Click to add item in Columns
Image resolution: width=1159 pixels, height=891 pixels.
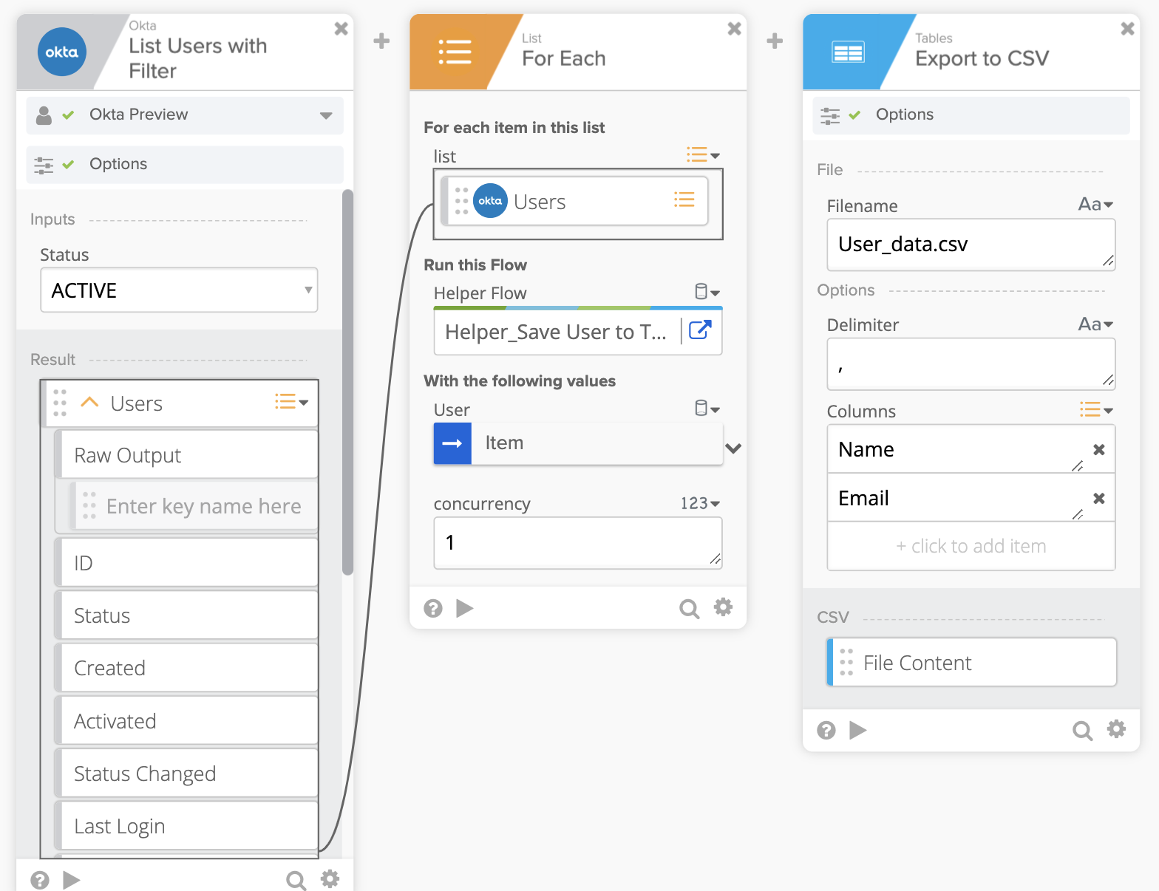[971, 546]
